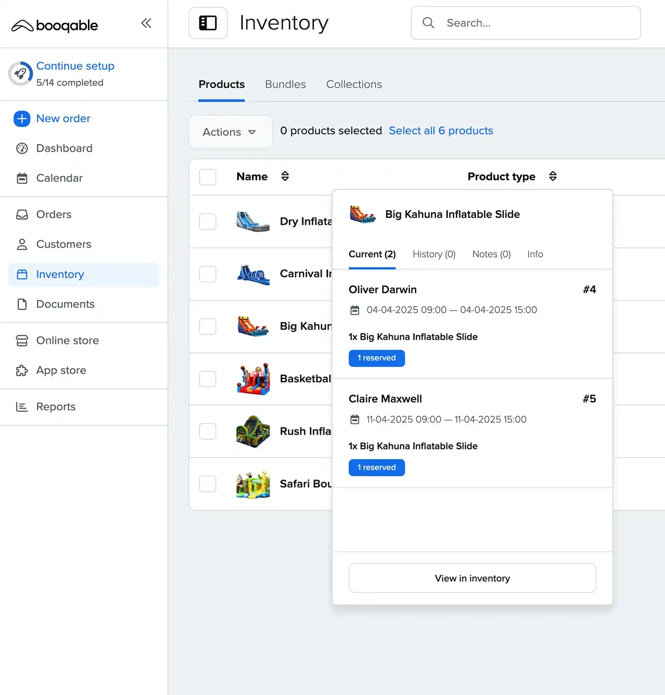
Task: Go to the Documents page
Action: coord(65,304)
